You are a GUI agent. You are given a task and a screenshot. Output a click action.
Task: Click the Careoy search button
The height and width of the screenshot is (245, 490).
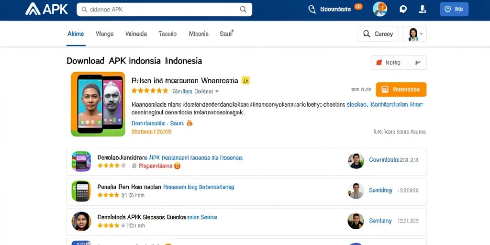pos(378,34)
